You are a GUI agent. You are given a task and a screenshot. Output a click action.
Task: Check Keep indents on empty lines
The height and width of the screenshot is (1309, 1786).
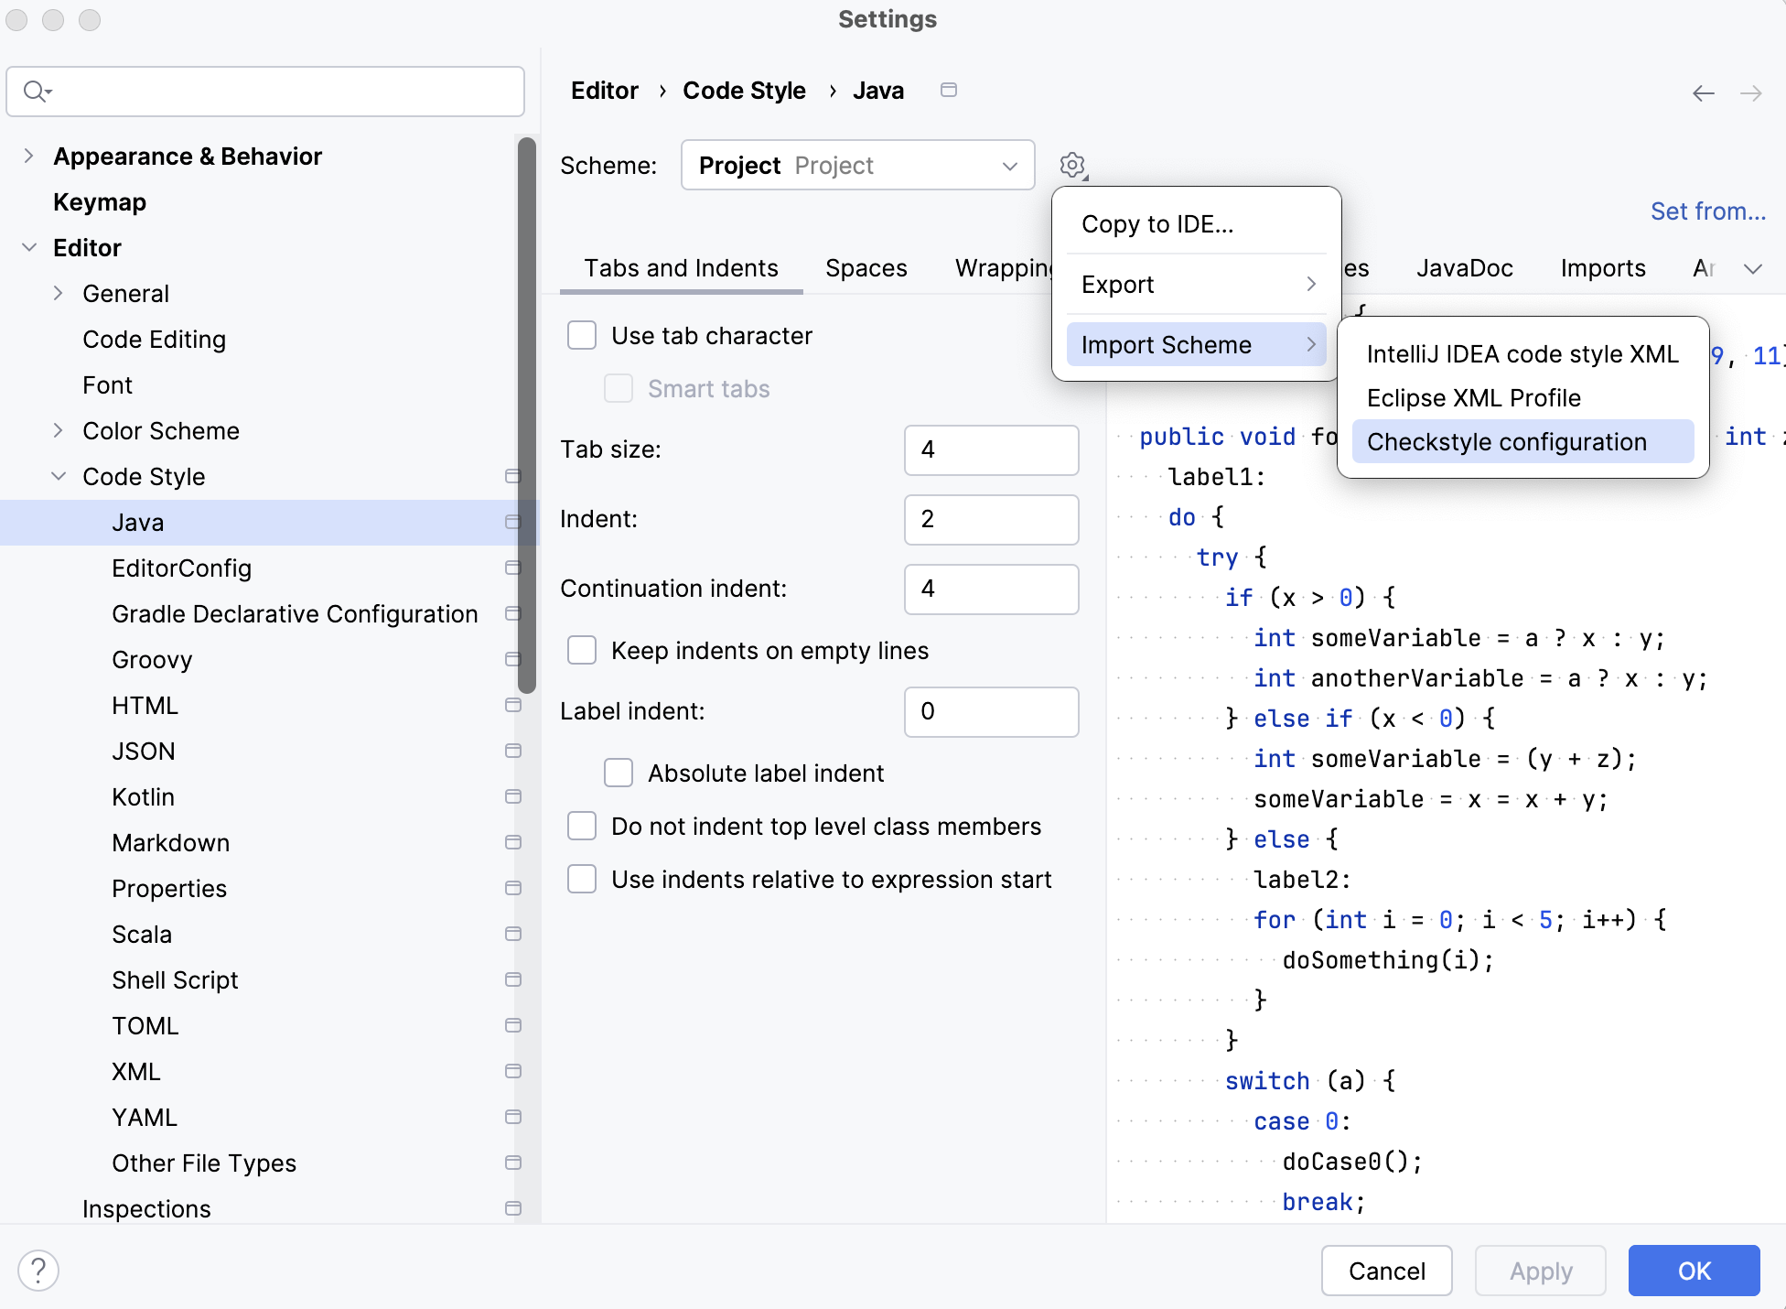[x=582, y=650]
